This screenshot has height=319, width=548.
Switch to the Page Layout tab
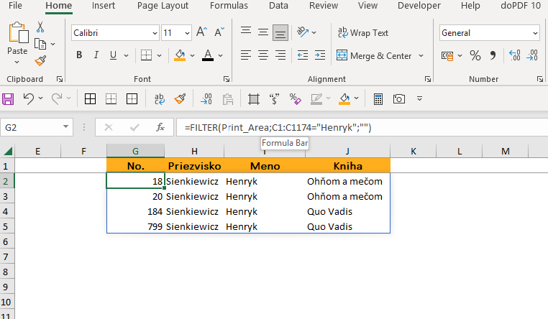click(163, 6)
